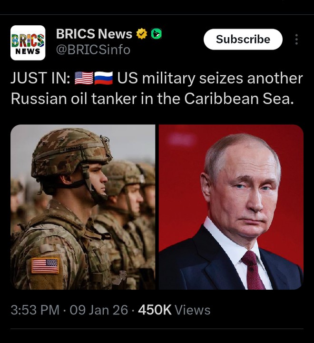
Task: Click the 'JUST IN:' text of the post
Action: pos(40,78)
